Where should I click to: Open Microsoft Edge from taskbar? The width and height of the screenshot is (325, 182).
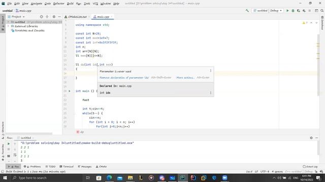coord(109,177)
